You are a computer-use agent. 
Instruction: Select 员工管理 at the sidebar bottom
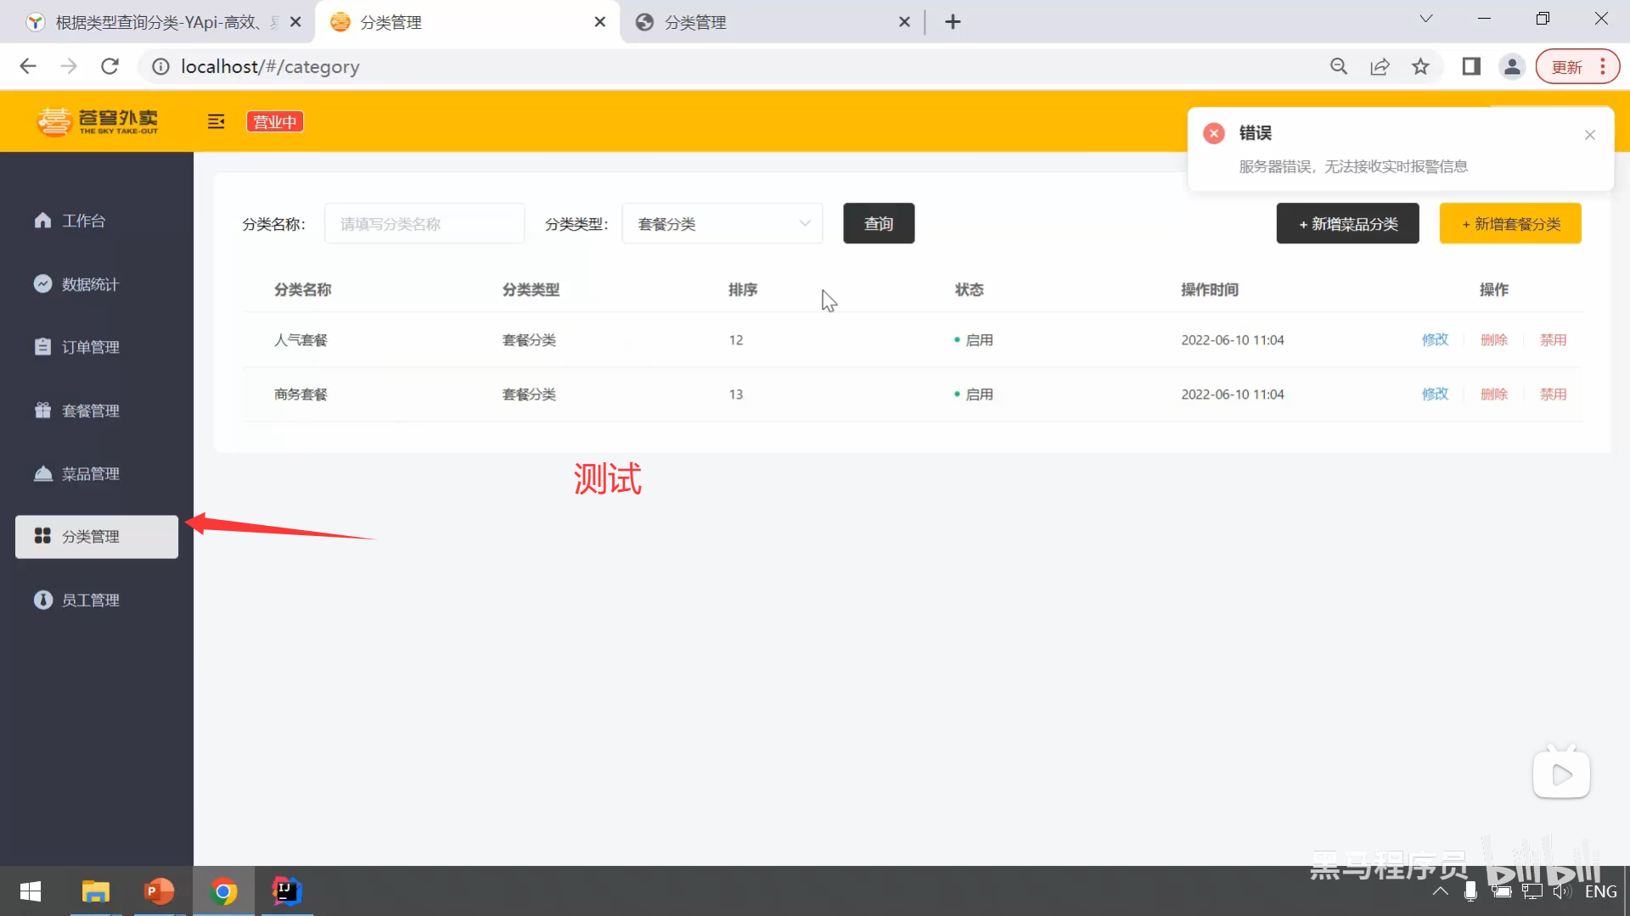point(88,600)
